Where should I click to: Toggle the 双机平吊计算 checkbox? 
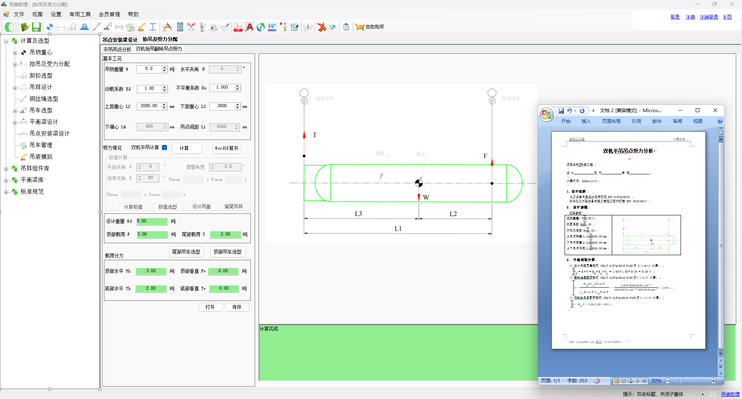[165, 148]
